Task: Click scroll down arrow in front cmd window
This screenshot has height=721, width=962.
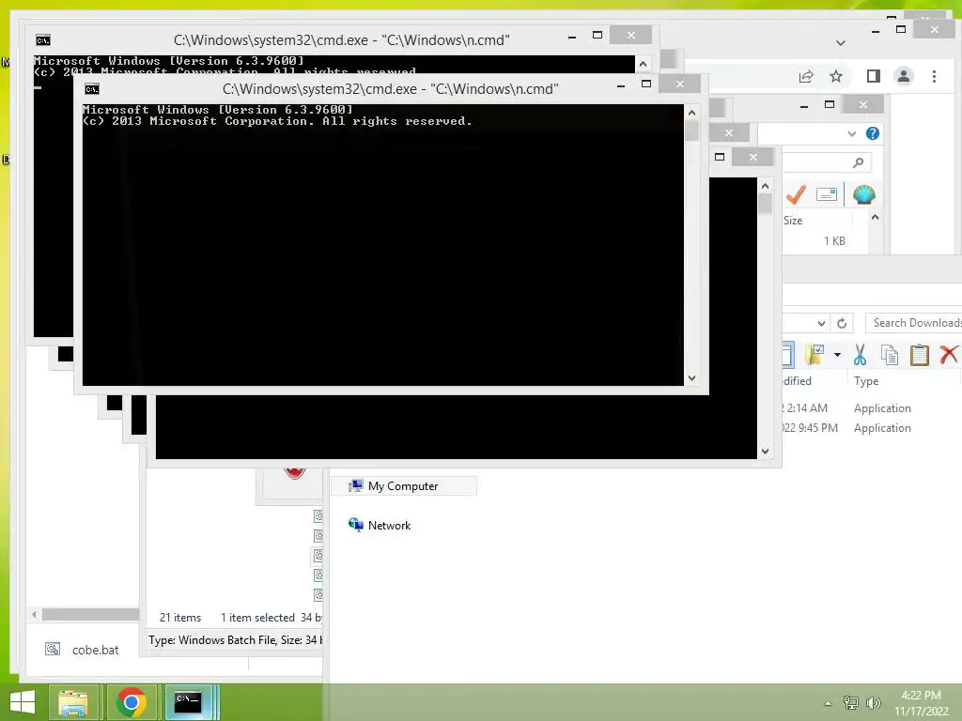Action: coord(691,378)
